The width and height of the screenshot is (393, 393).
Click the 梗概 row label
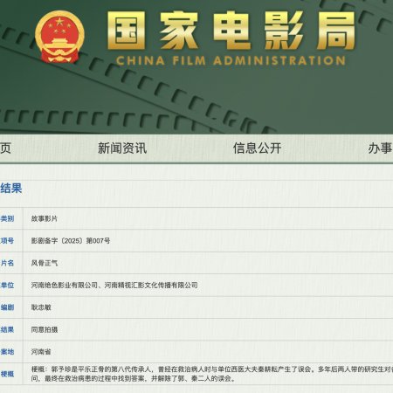(7, 374)
